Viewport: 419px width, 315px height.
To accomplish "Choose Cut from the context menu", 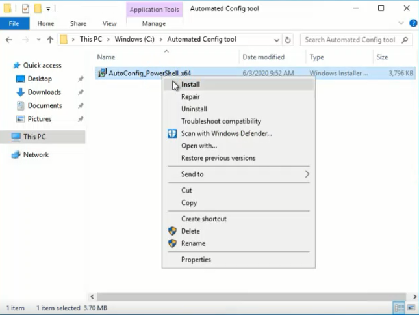I will click(238, 190).
